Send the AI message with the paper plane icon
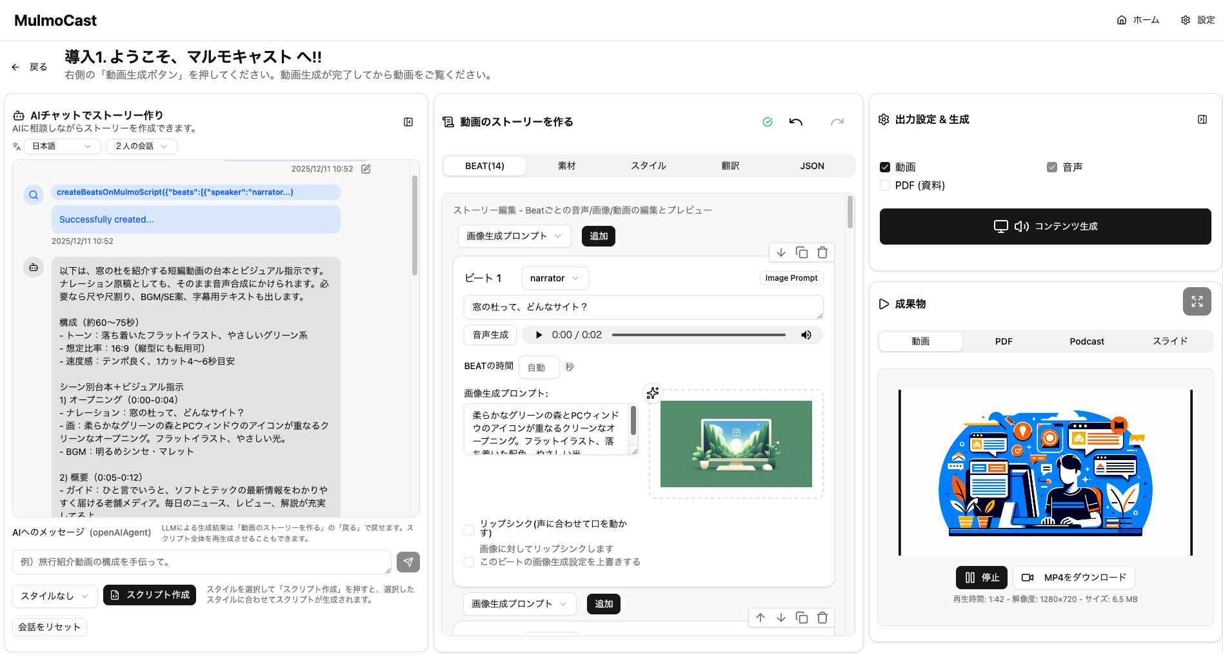Screen dimensions: 1223x655 408,562
